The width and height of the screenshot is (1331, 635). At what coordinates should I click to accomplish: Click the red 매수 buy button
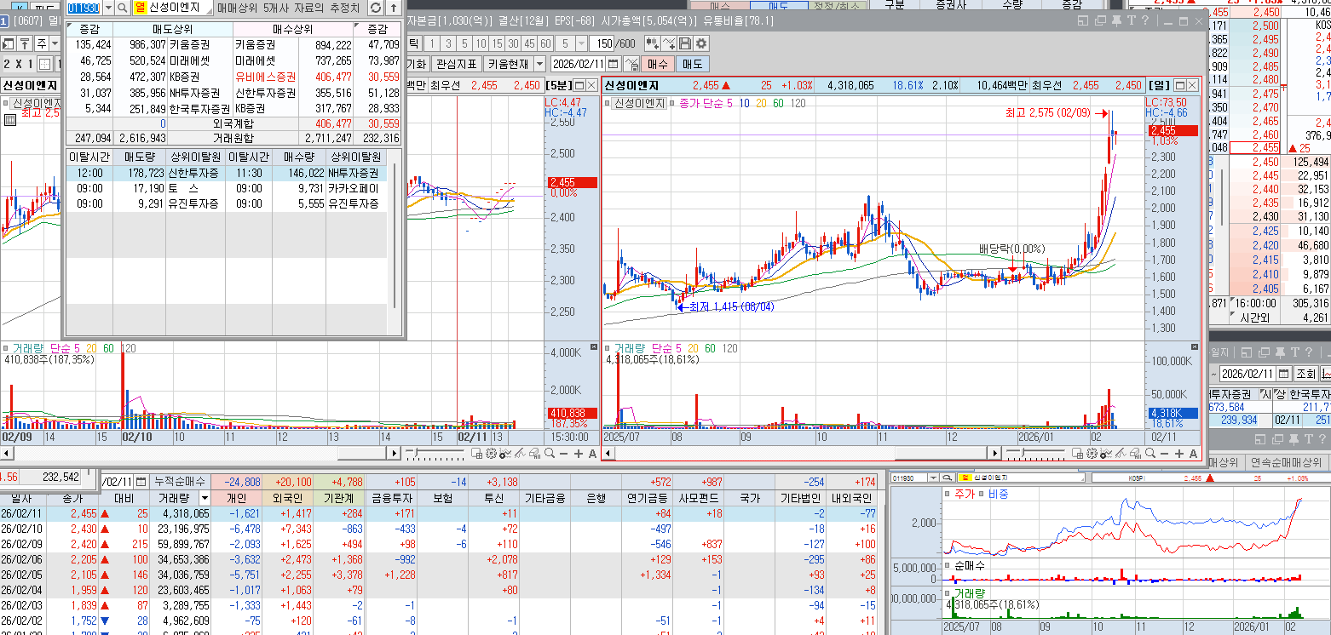[x=658, y=64]
